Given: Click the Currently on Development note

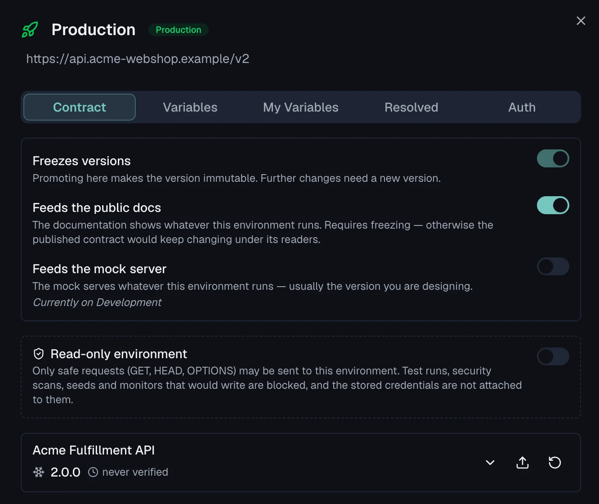Looking at the screenshot, I should (97, 302).
